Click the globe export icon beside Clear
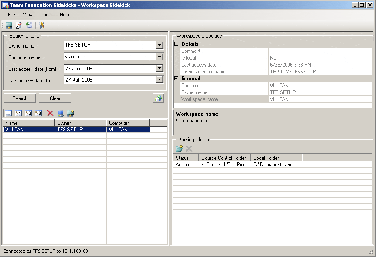This screenshot has height=257, width=376. point(158,98)
